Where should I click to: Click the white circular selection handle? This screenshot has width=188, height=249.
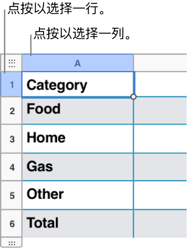[134, 97]
